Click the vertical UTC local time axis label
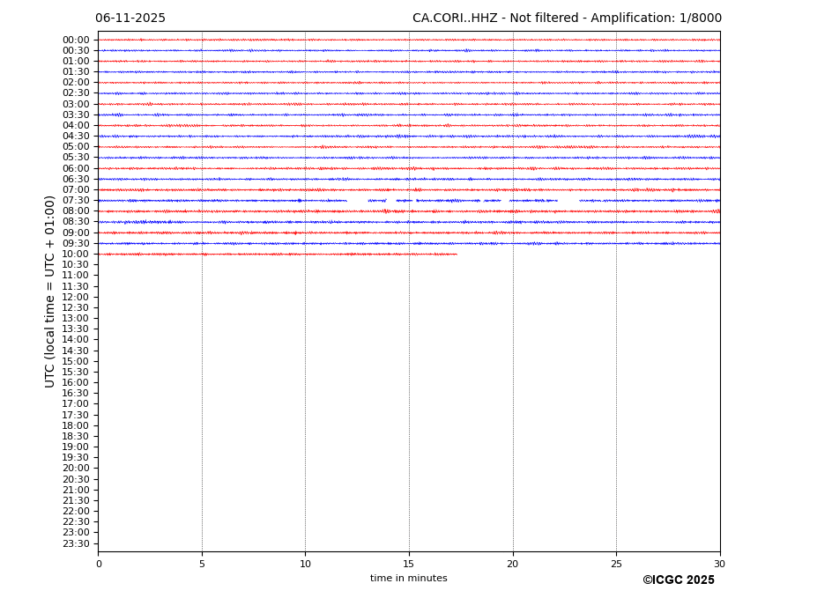This screenshot has width=817, height=613. pos(51,292)
